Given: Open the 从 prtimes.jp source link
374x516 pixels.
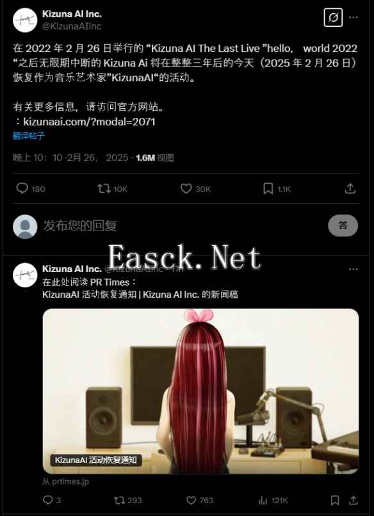Looking at the screenshot, I should coord(65,481).
